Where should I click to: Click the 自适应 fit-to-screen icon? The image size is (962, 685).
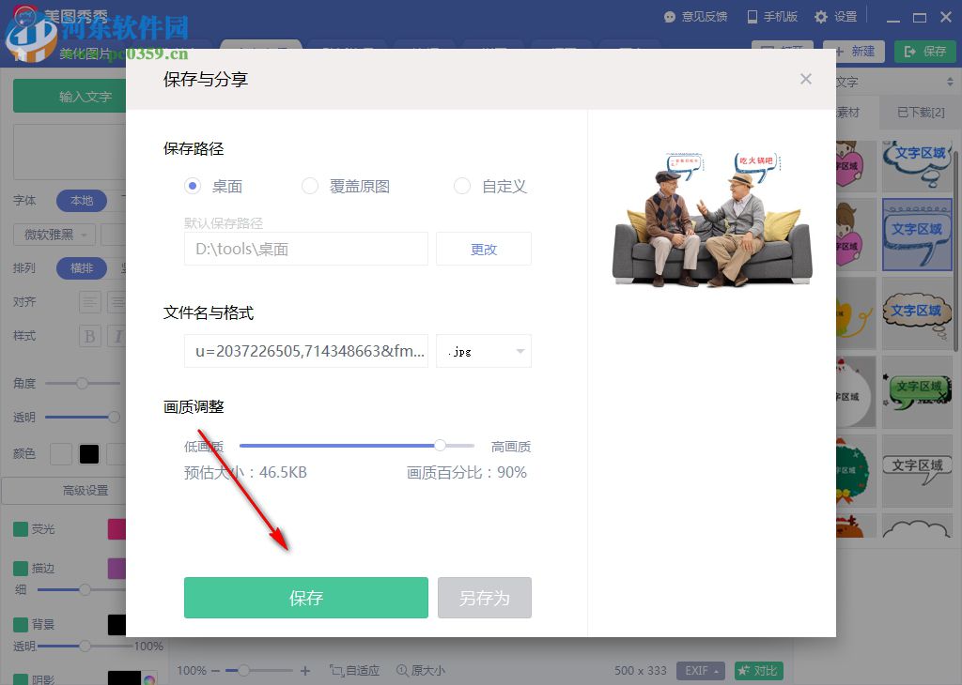tap(354, 670)
